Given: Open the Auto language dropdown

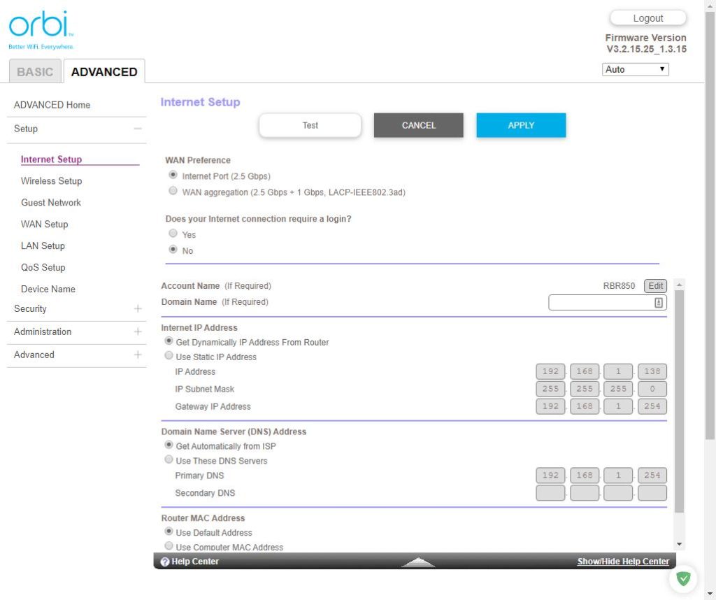Looking at the screenshot, I should click(635, 69).
